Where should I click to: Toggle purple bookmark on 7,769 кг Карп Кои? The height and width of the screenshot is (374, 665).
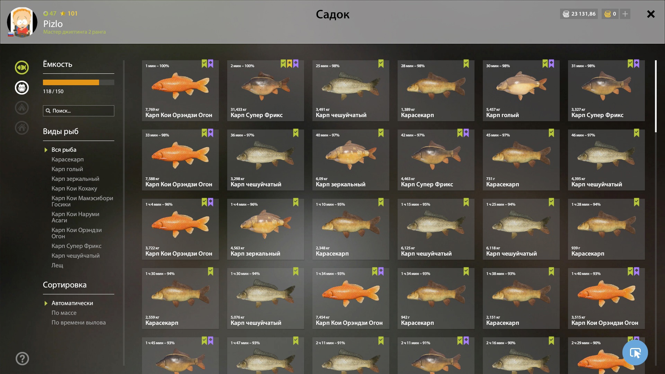(211, 64)
